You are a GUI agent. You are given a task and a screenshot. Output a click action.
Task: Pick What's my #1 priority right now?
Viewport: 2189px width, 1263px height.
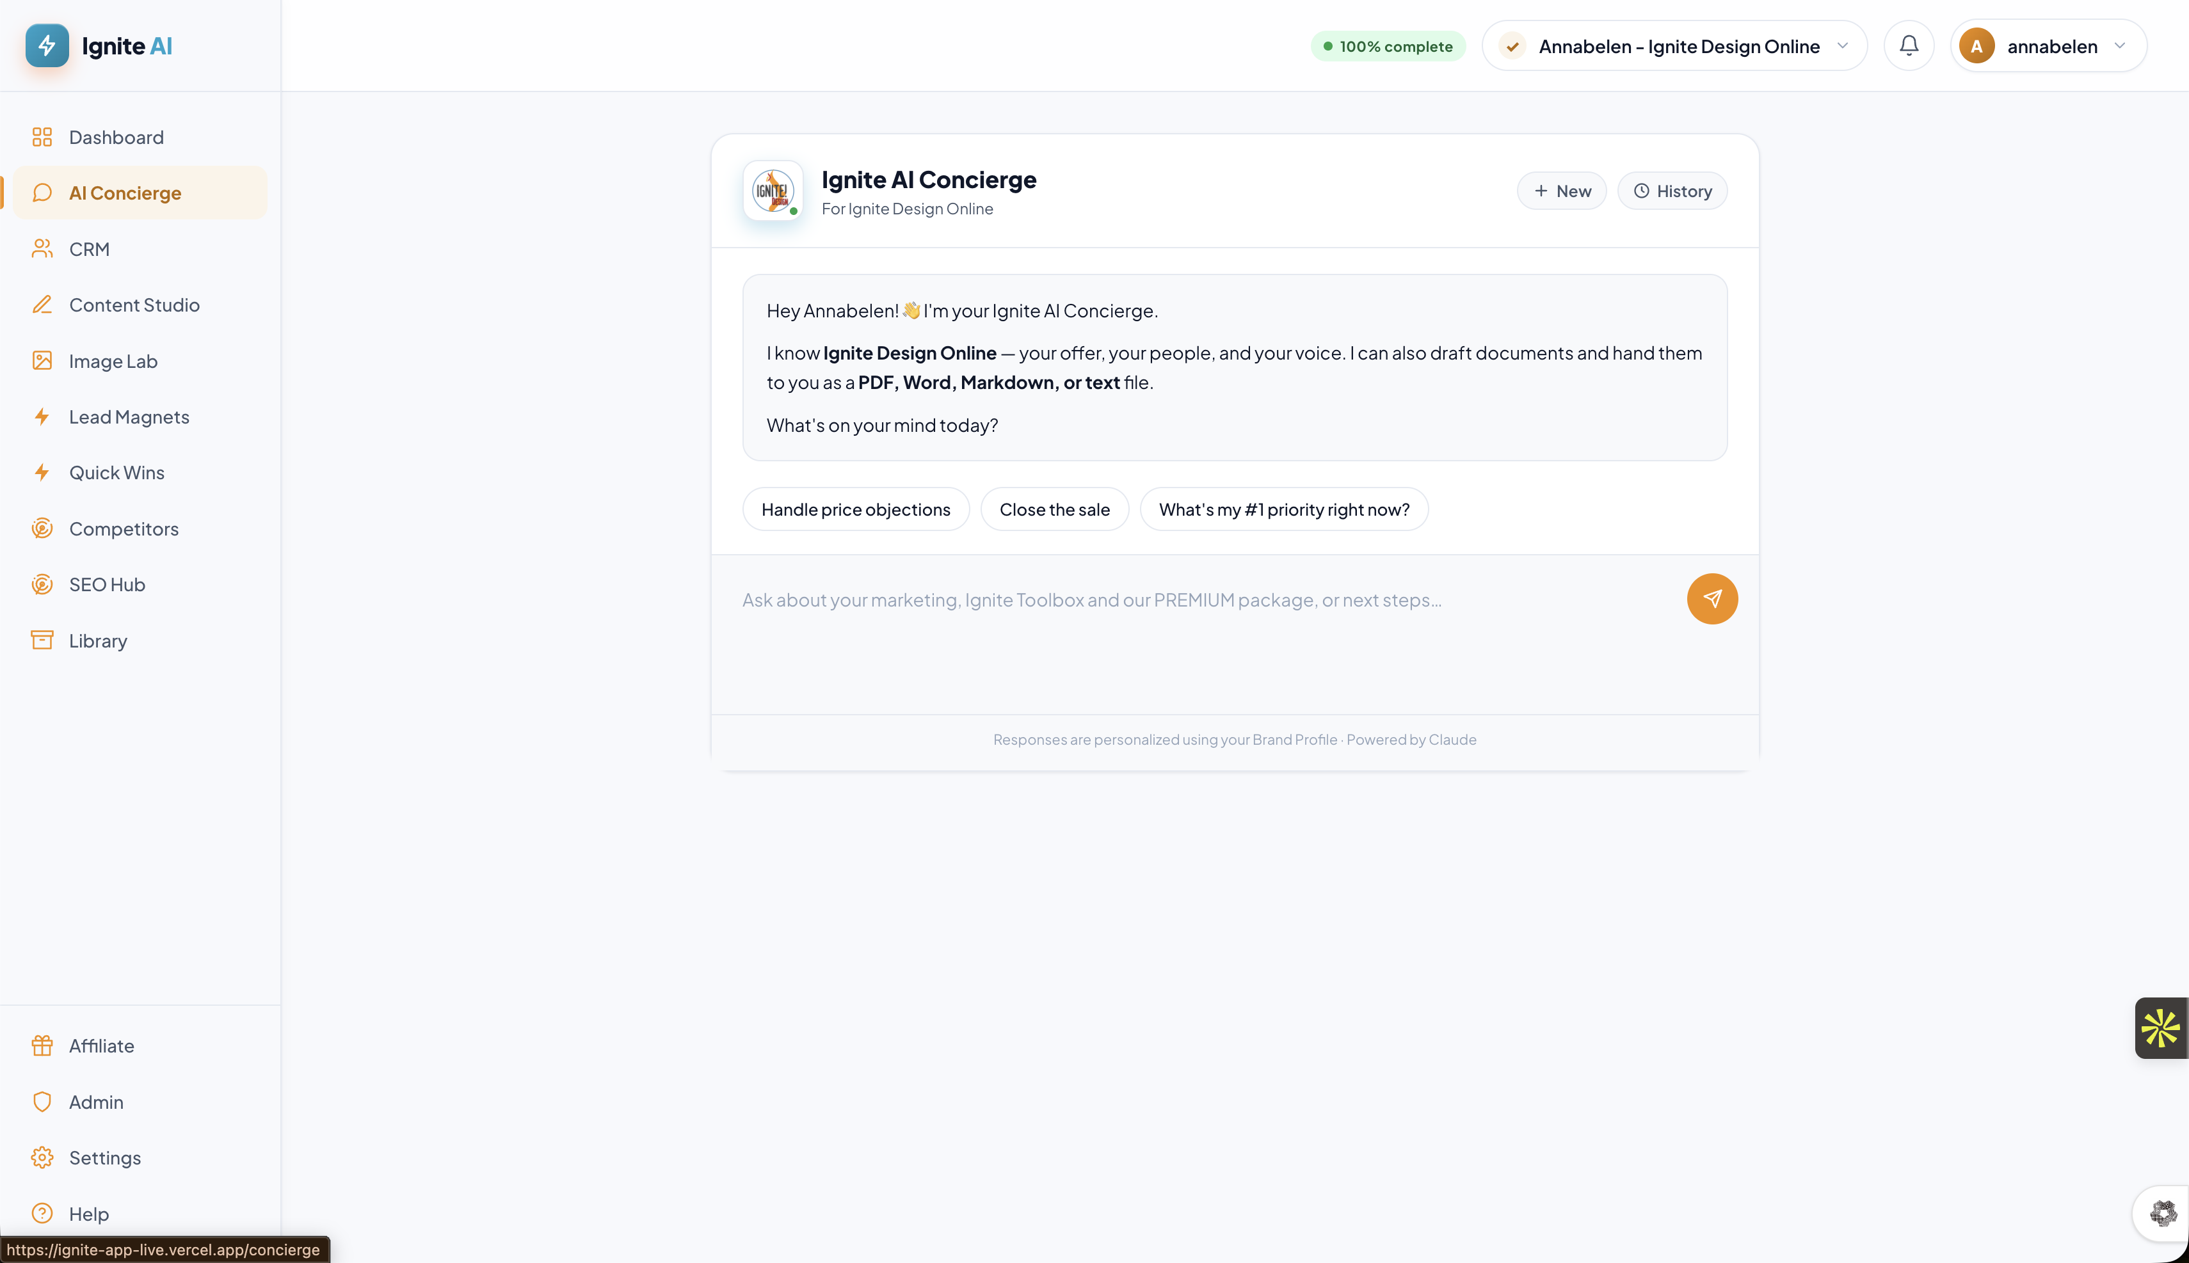tap(1283, 509)
